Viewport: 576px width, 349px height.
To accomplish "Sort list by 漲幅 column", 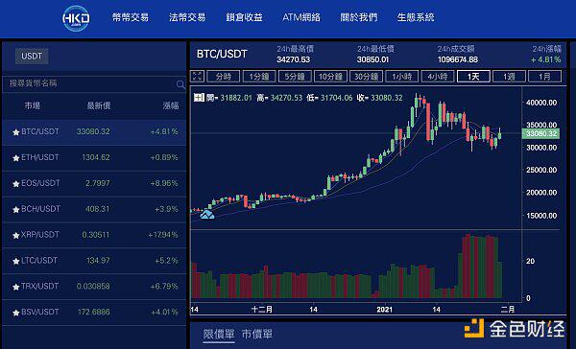I will click(x=171, y=105).
